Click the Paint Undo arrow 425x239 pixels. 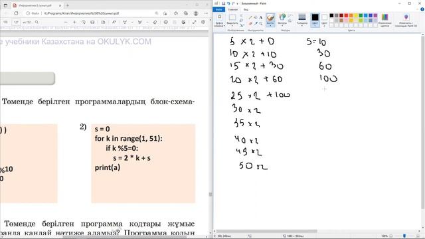228,3
